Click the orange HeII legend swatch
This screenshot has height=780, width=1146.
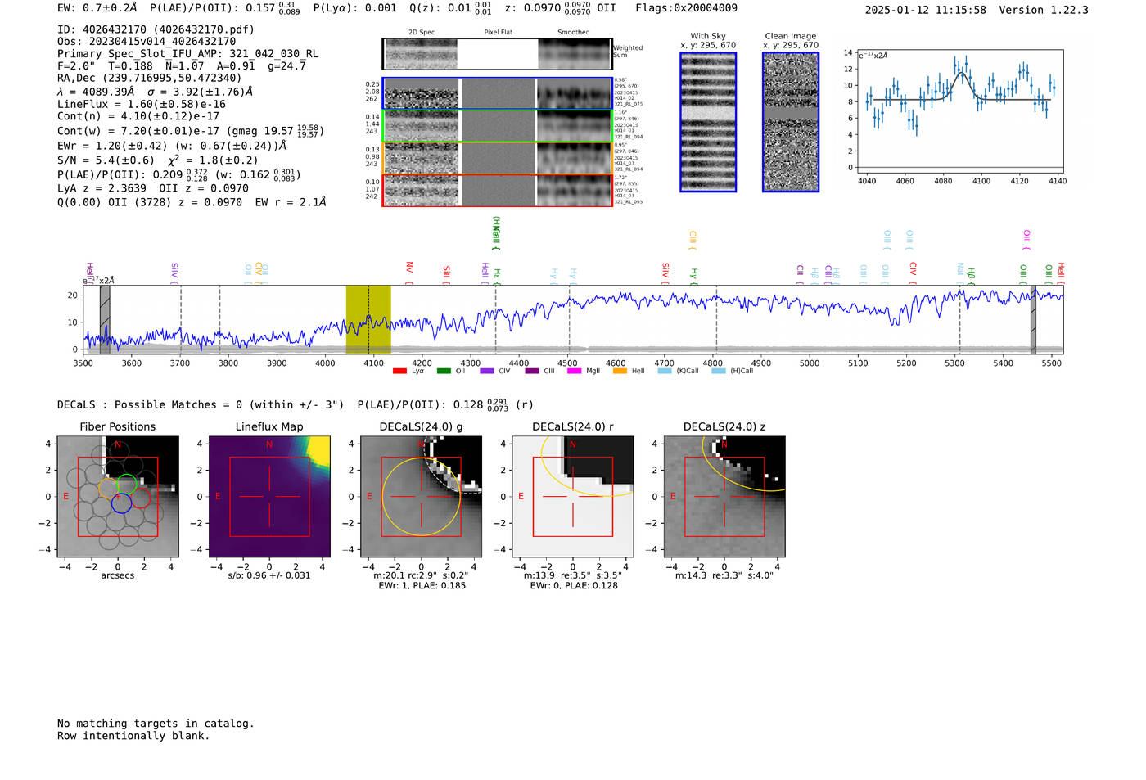pyautogui.click(x=620, y=371)
